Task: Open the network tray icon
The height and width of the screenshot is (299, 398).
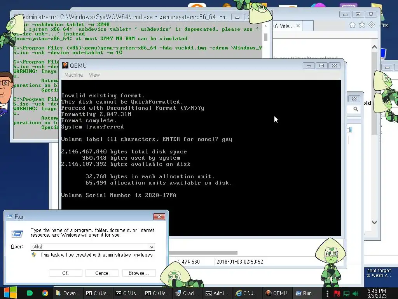Action: click(x=346, y=294)
